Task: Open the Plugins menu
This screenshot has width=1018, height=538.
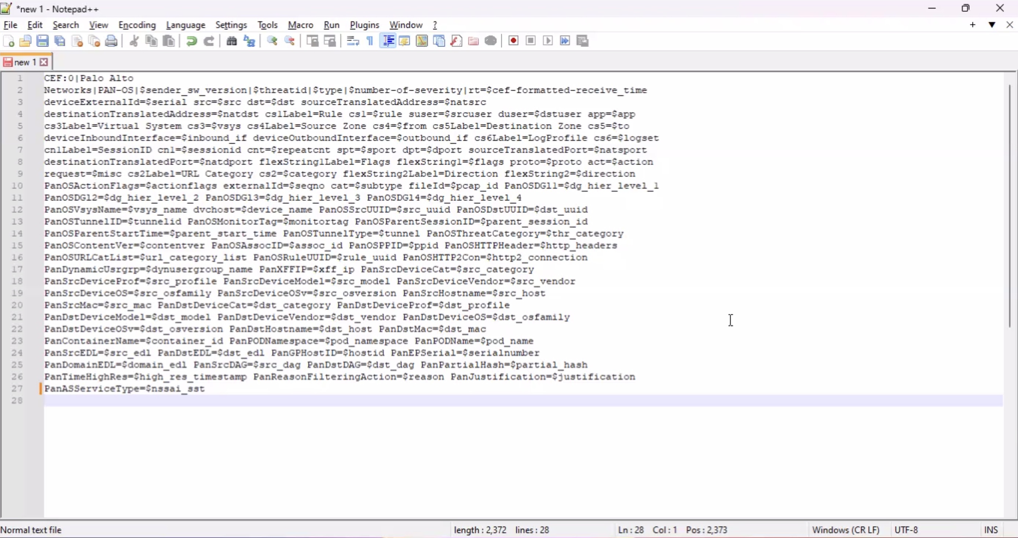Action: (x=365, y=25)
